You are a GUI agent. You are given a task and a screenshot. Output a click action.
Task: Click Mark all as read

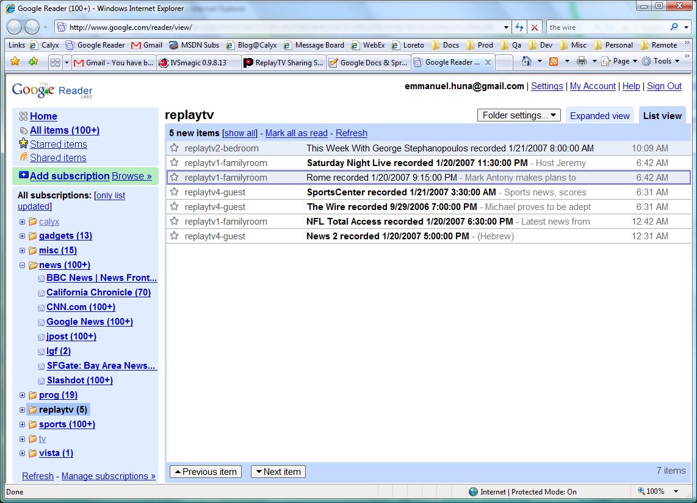pos(297,133)
